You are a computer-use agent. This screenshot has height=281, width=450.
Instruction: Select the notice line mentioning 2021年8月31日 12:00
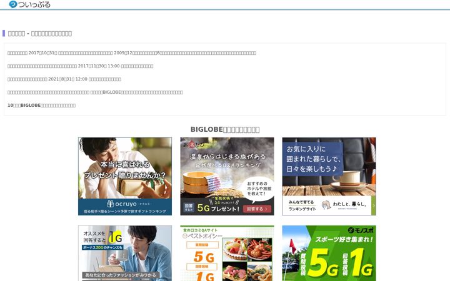[64, 79]
